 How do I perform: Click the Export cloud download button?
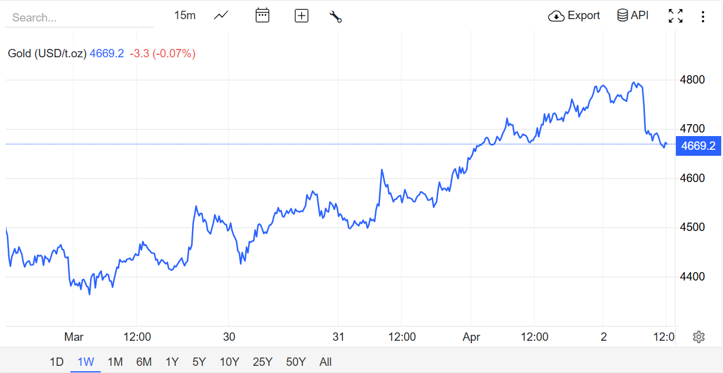574,16
